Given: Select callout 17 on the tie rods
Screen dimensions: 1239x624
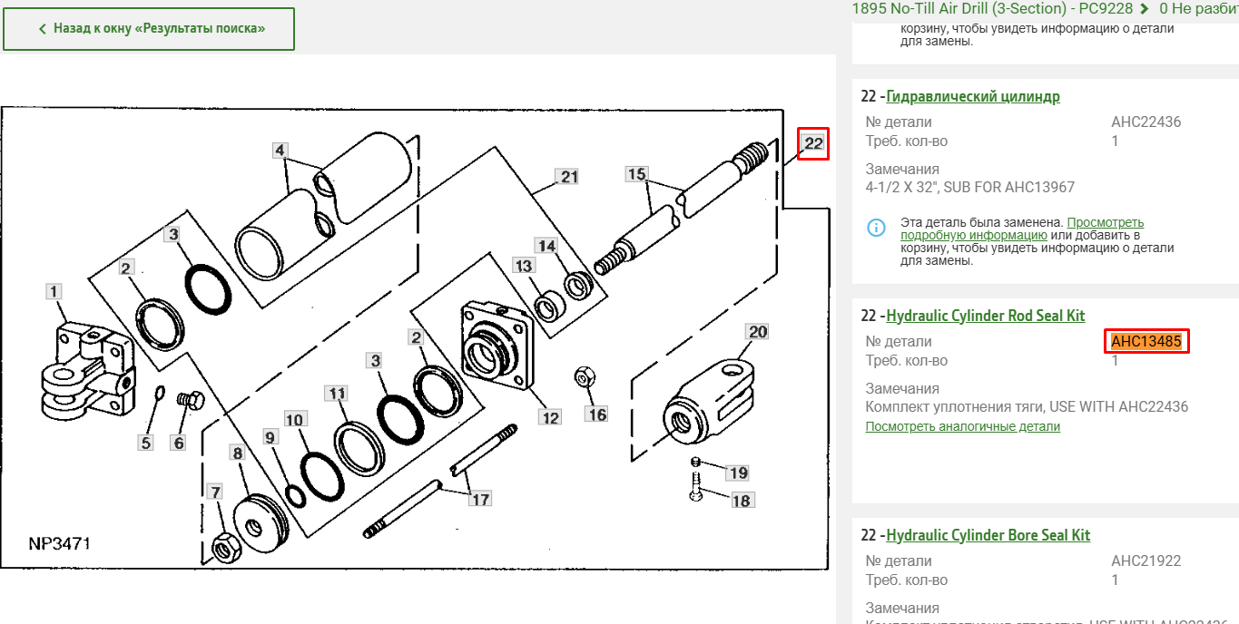Looking at the screenshot, I should pos(479,498).
